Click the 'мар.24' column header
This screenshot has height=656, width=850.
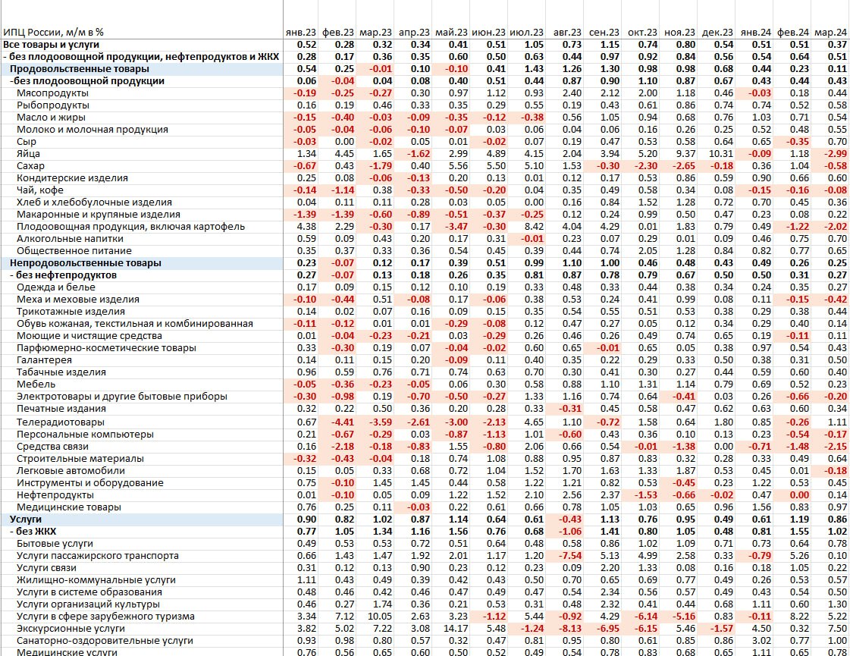[830, 33]
